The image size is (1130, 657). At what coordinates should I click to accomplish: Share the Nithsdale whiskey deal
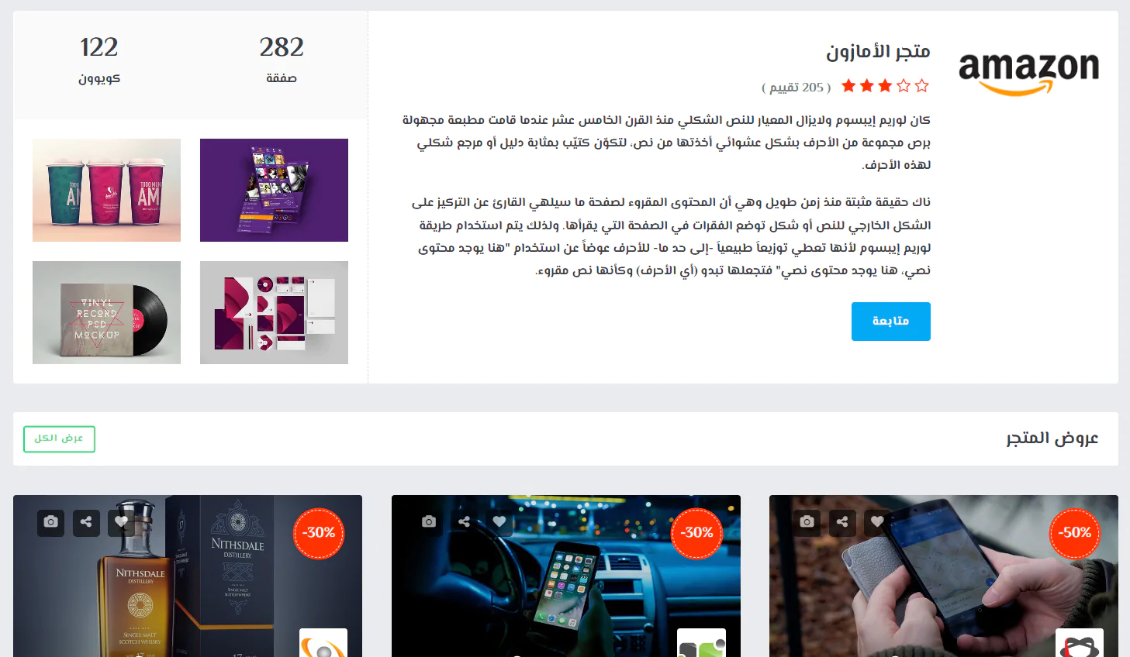[86, 522]
